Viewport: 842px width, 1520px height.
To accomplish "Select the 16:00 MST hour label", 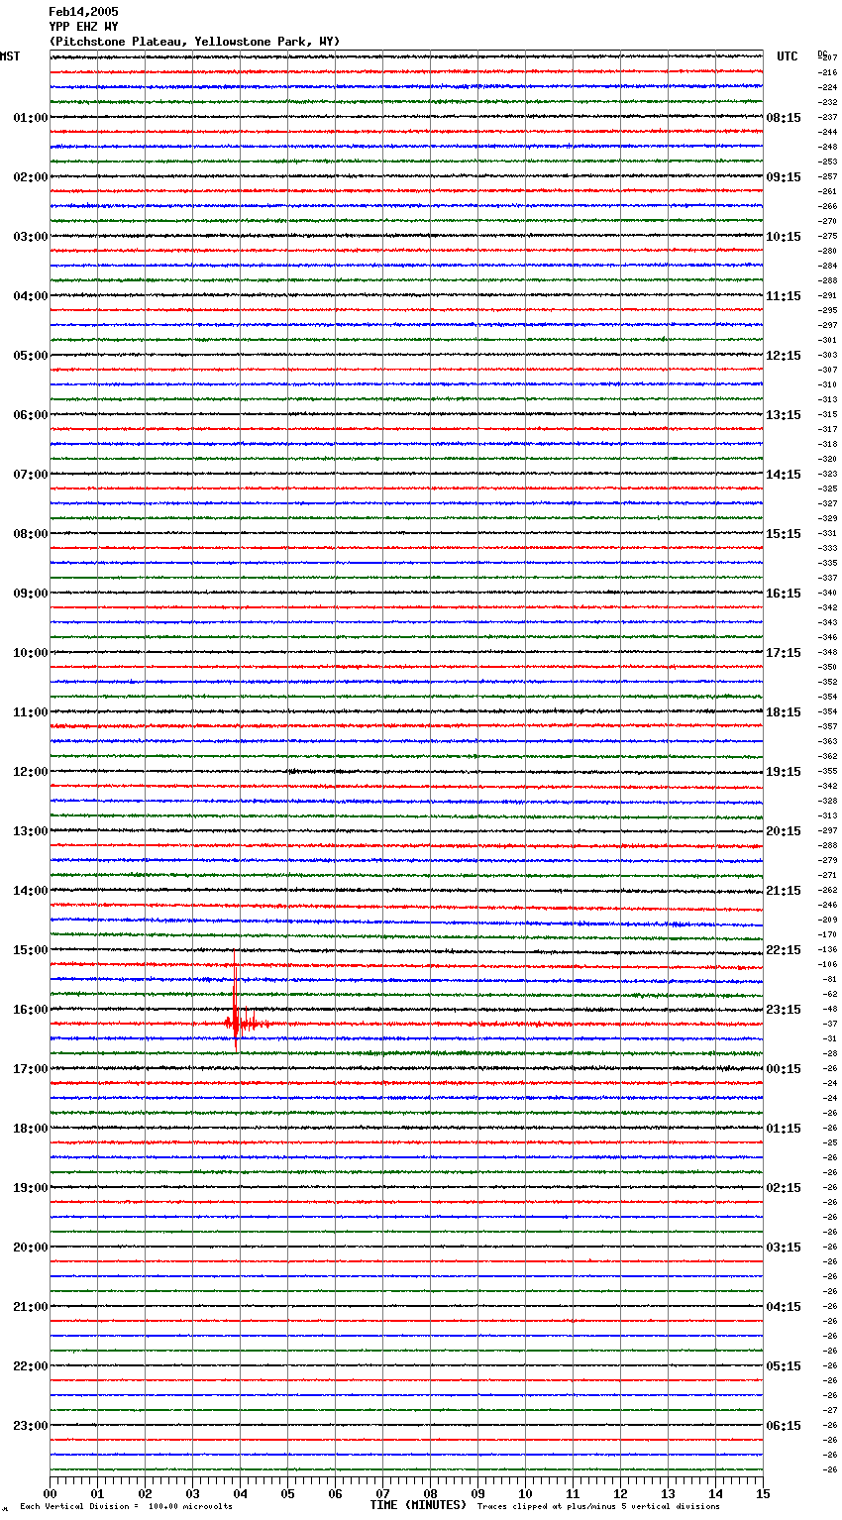I will pos(31,1010).
